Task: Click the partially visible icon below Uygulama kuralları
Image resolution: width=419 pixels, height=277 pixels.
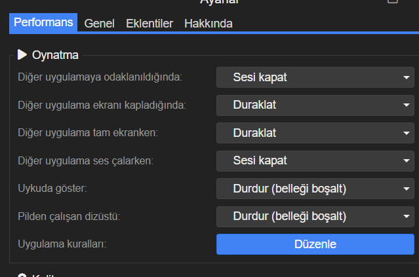Action: click(x=22, y=275)
